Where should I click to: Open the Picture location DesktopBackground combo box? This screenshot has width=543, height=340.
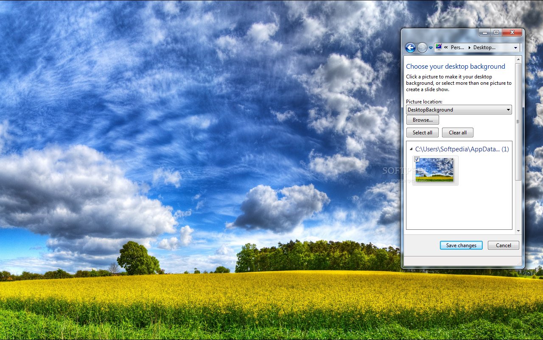pos(459,110)
